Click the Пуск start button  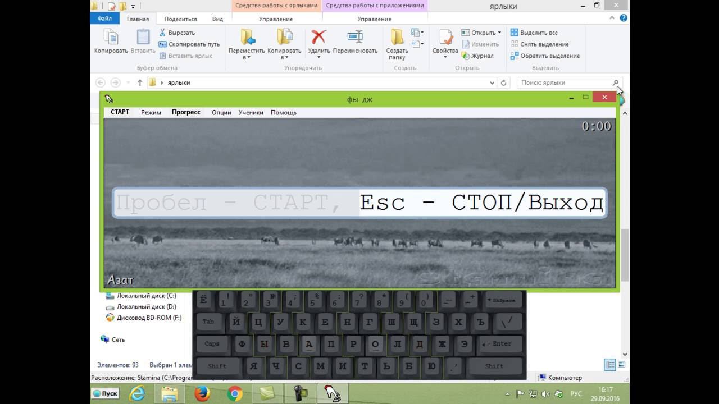tap(106, 394)
